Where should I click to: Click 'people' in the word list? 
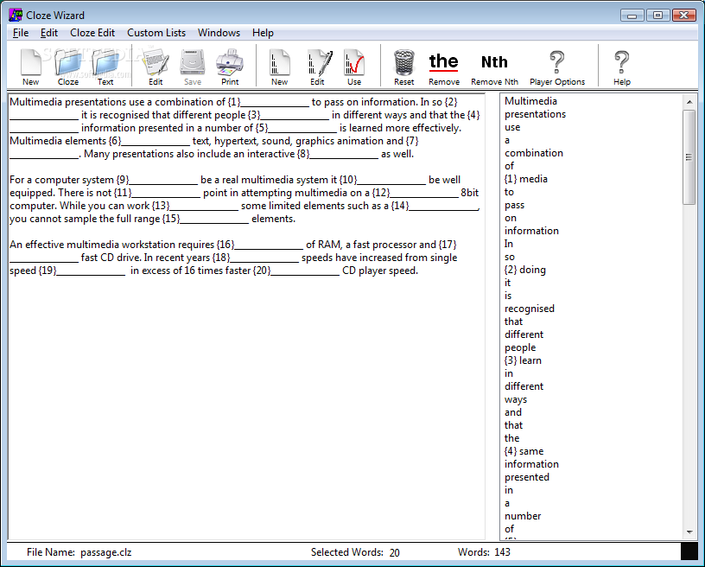520,347
